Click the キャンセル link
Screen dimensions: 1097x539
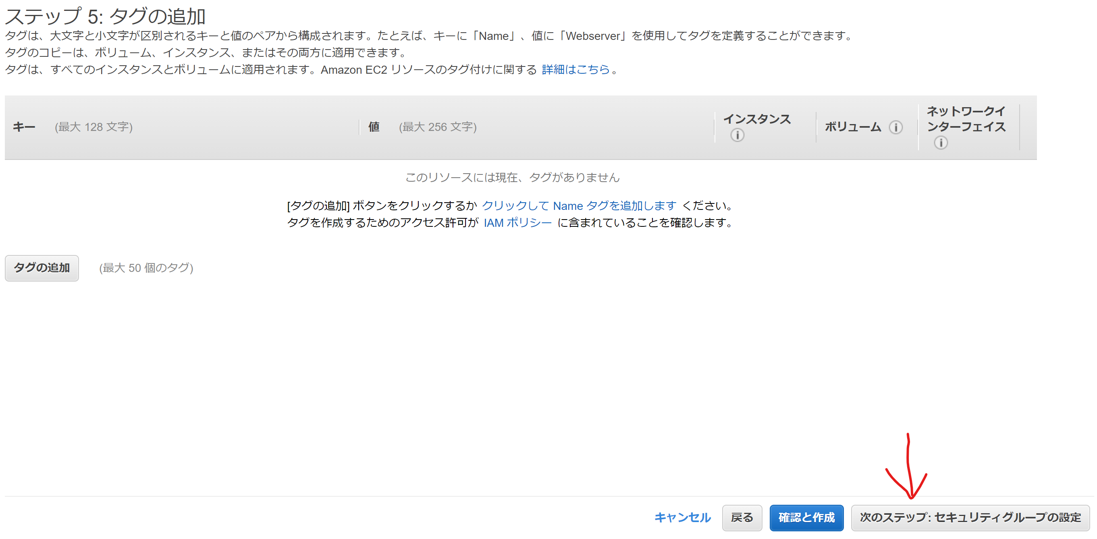coord(682,518)
